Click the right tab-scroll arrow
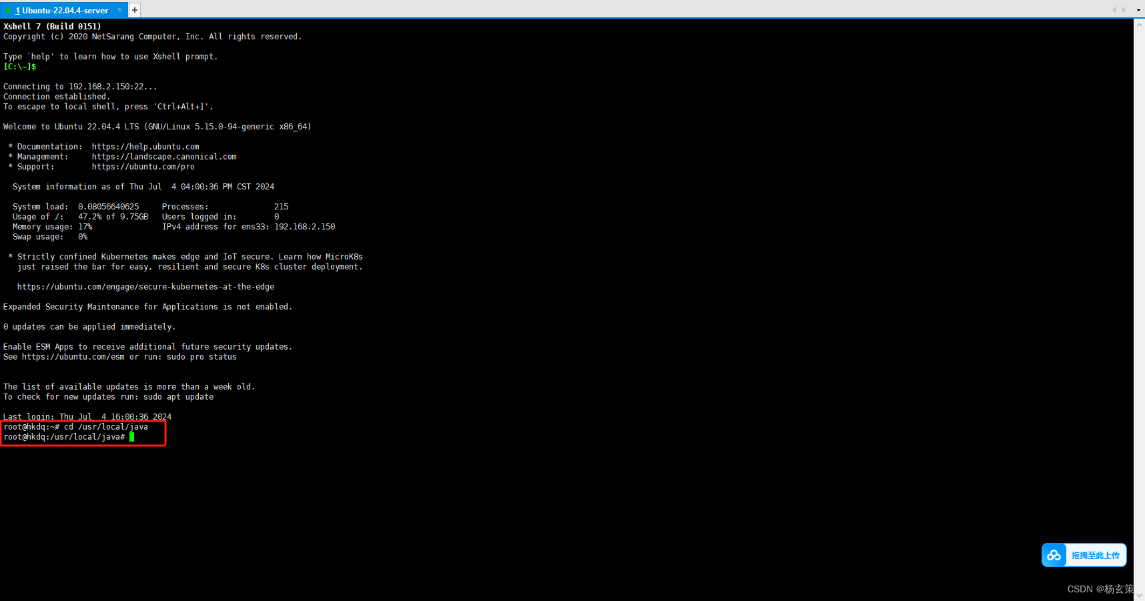This screenshot has height=601, width=1145. [1124, 10]
